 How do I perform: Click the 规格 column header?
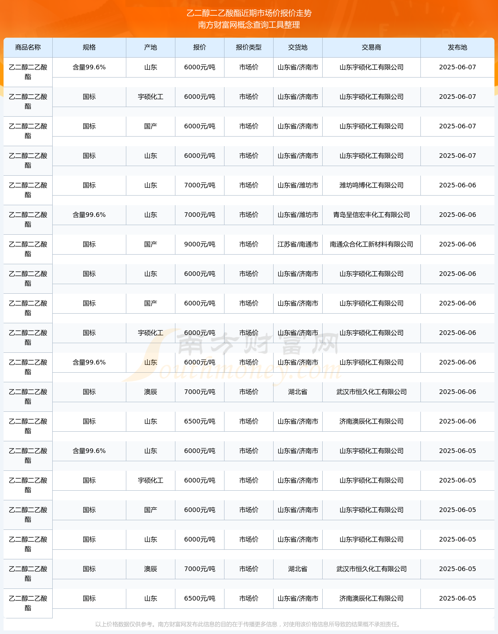[x=89, y=47]
